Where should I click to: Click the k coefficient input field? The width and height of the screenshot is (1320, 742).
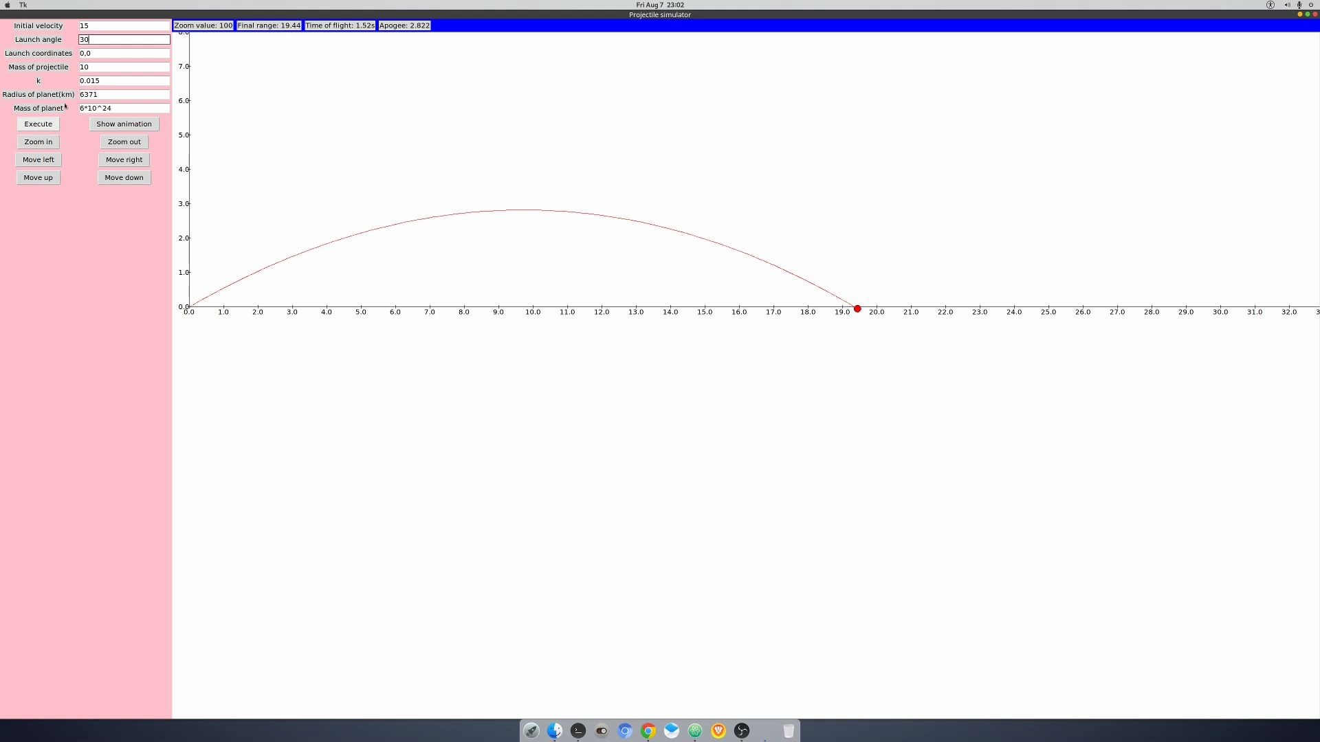pos(124,81)
